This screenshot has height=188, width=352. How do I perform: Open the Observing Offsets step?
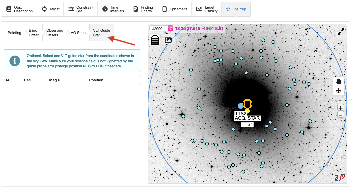pos(55,33)
